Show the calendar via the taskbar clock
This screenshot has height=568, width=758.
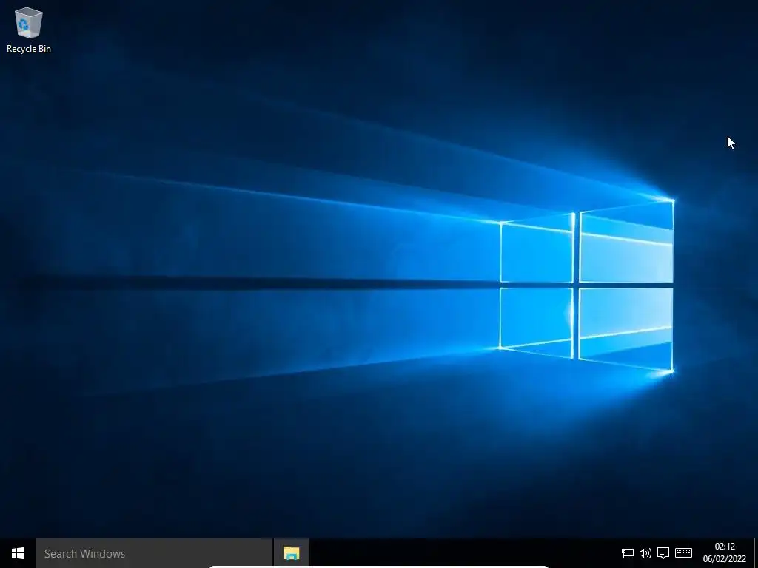724,552
